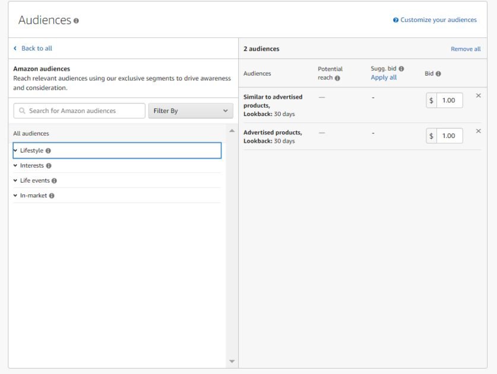Click the Interests info icon
The image size is (497, 374).
click(x=49, y=166)
